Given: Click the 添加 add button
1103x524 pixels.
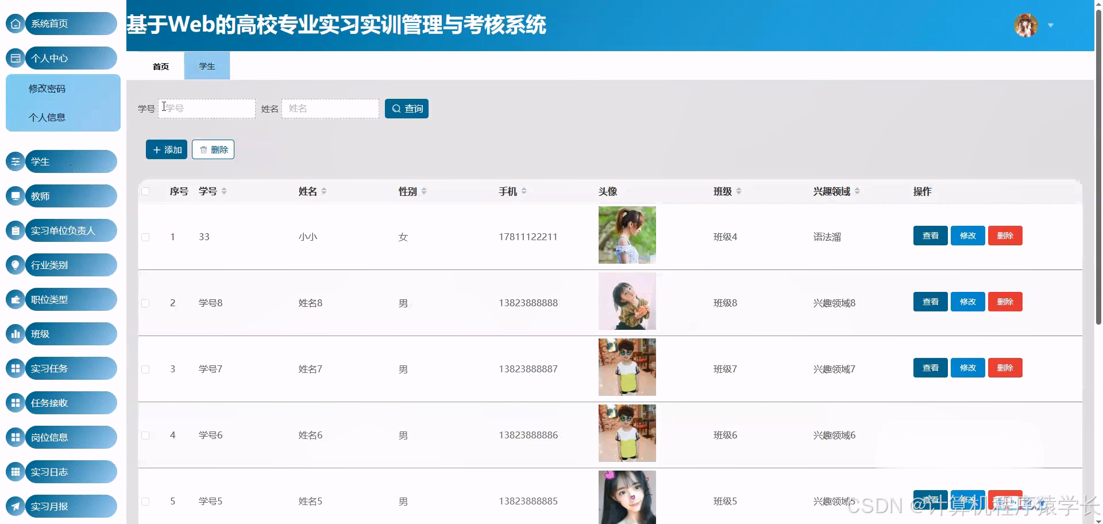Looking at the screenshot, I should (167, 149).
